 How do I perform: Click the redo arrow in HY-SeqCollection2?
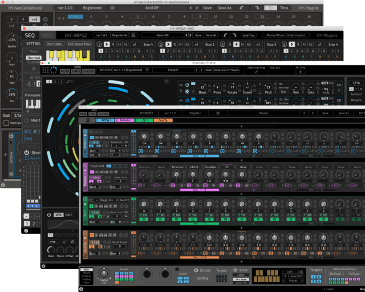(x=255, y=8)
